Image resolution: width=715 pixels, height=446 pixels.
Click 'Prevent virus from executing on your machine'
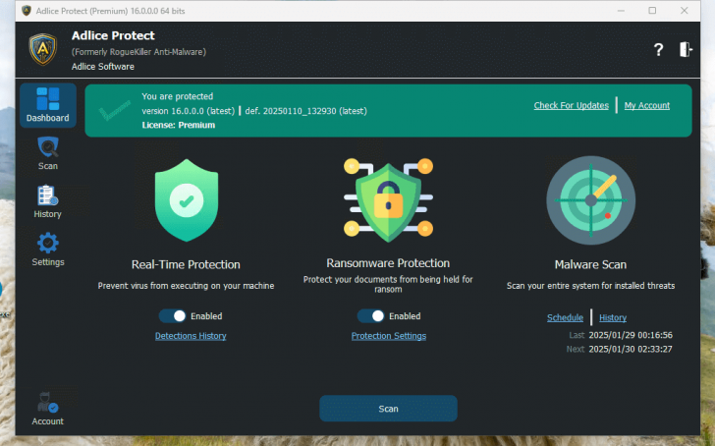point(186,286)
